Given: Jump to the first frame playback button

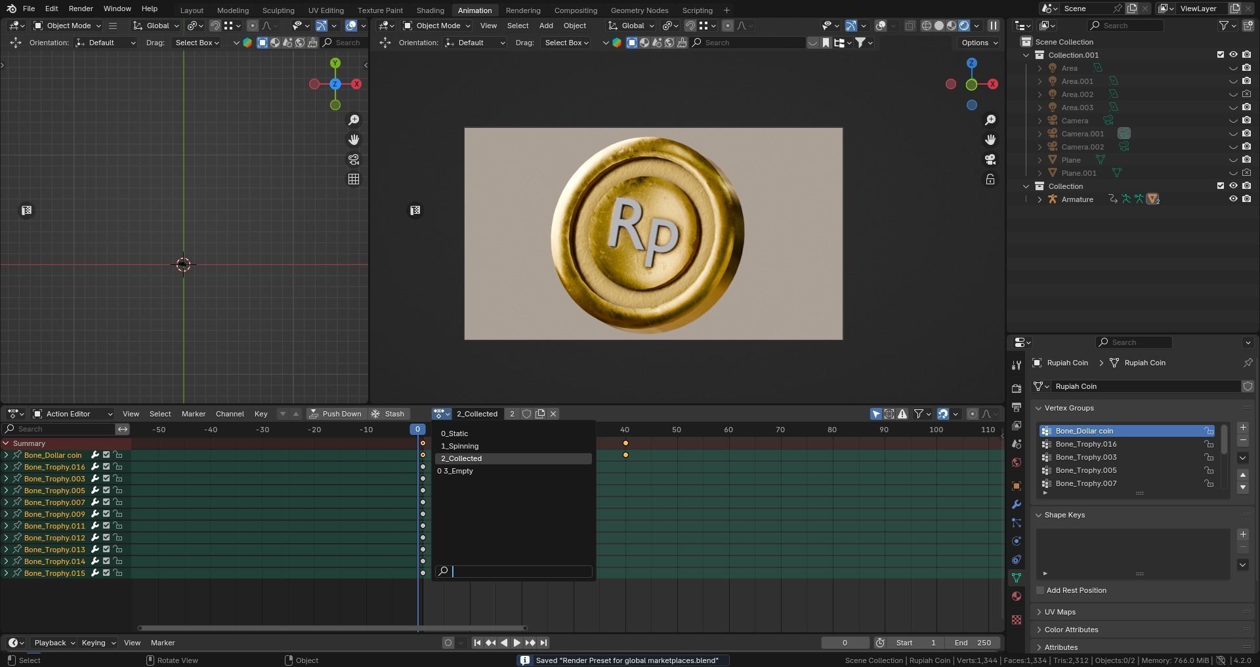Looking at the screenshot, I should point(477,643).
